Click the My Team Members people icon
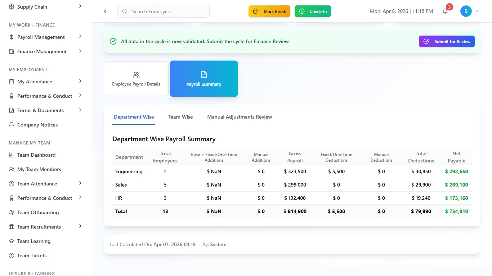This screenshot has height=276, width=492. tap(11, 169)
